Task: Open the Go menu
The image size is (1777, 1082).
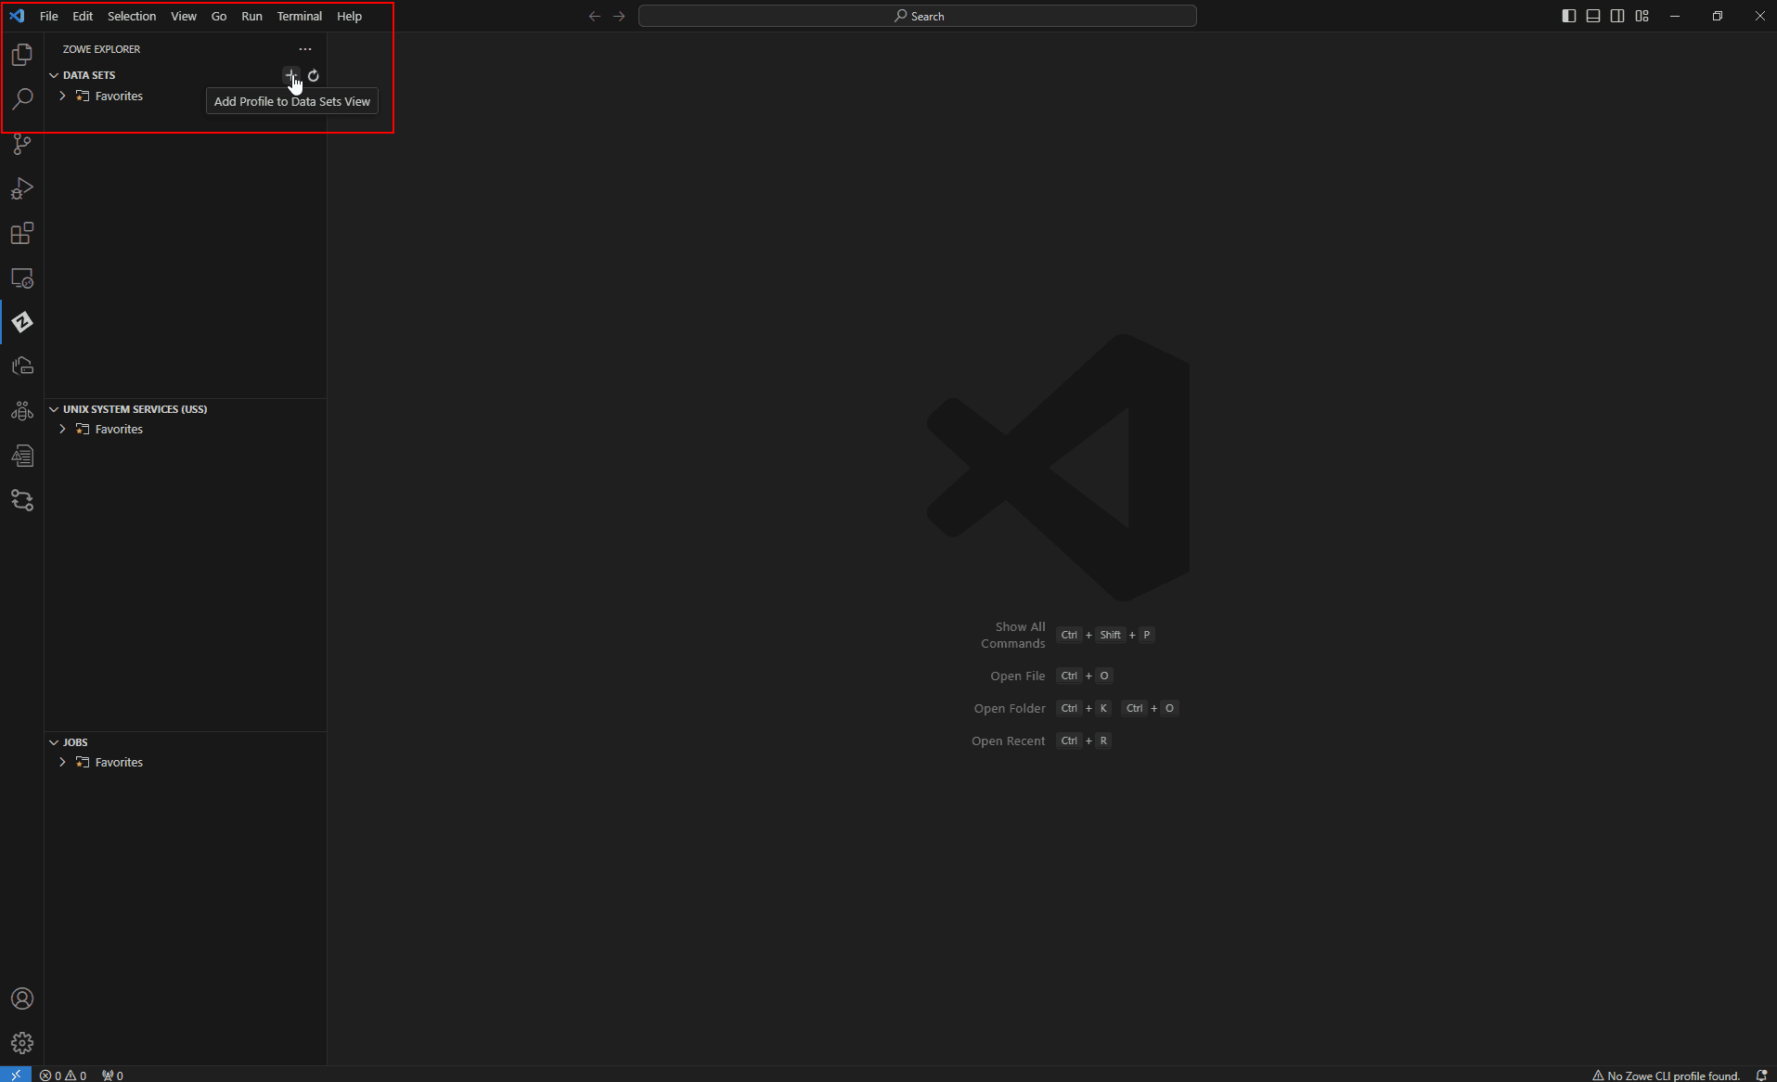Action: click(219, 16)
